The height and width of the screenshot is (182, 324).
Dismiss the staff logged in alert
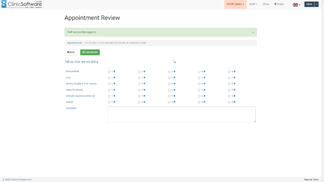coord(253,32)
